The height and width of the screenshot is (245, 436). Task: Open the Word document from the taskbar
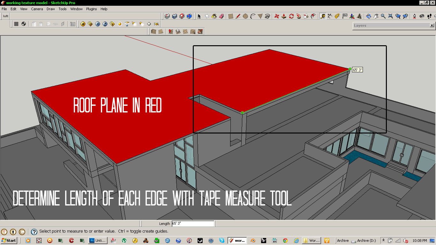click(312, 241)
